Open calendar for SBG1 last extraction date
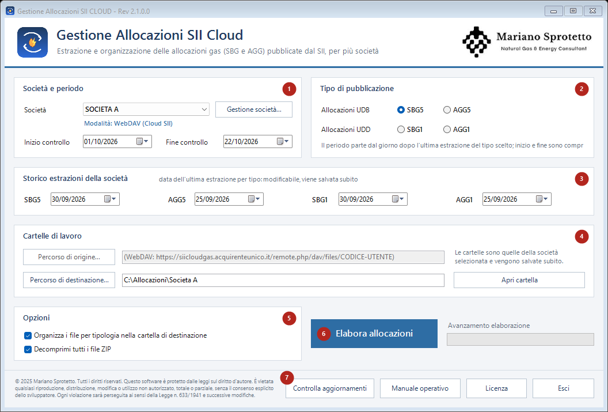The image size is (608, 412). 398,199
